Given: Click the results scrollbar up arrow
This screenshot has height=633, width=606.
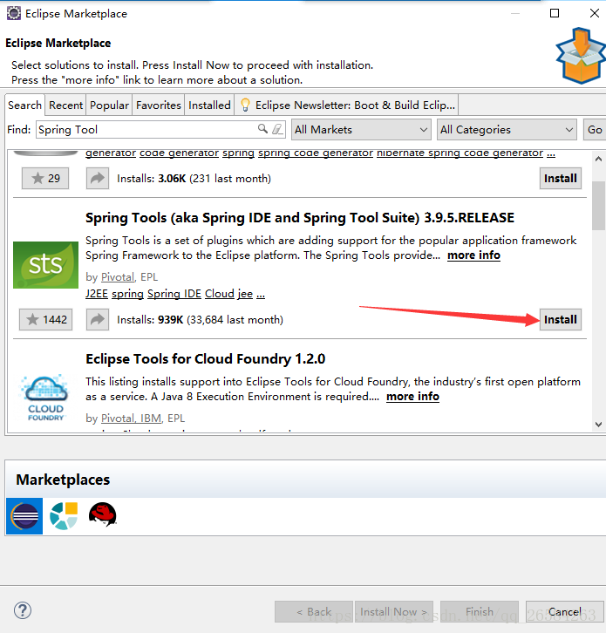Looking at the screenshot, I should coord(598,159).
